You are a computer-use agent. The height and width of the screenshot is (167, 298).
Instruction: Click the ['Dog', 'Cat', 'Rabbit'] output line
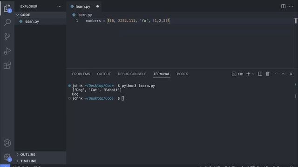pos(97,90)
